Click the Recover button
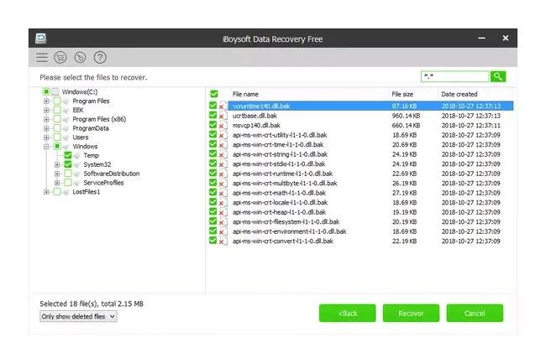The height and width of the screenshot is (363, 546). point(411,314)
